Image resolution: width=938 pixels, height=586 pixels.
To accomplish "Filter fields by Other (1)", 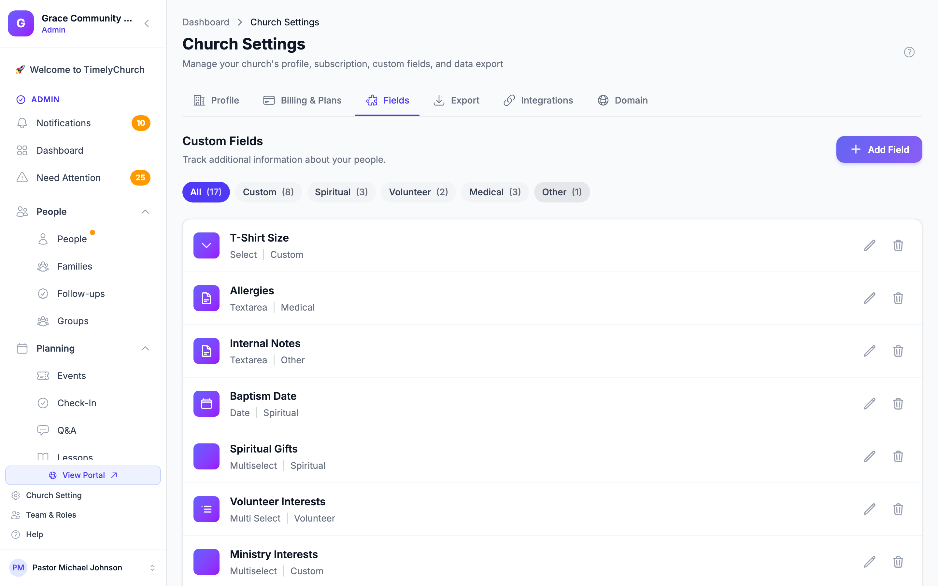I will [561, 192].
